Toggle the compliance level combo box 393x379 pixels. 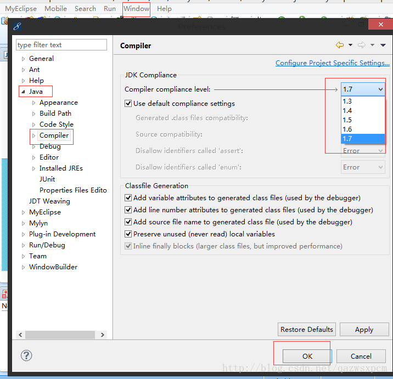pos(363,89)
